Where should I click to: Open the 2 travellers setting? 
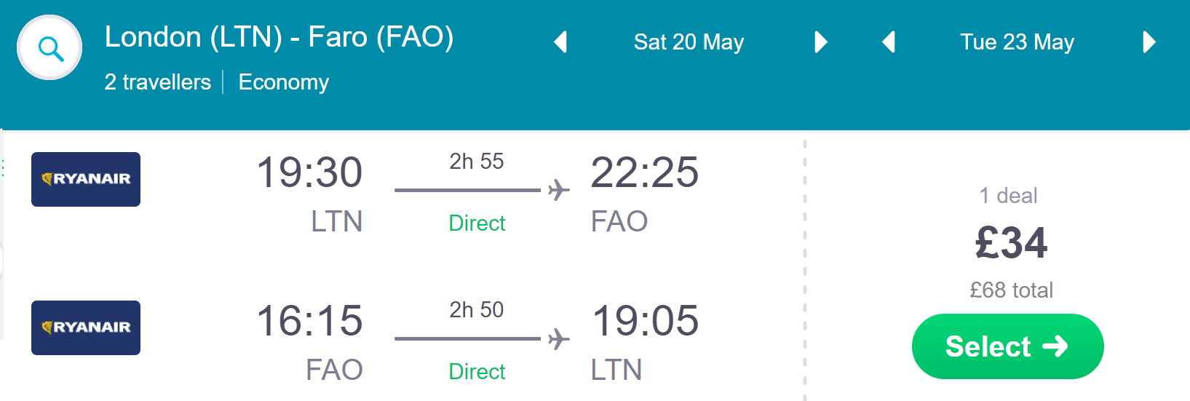click(x=158, y=82)
